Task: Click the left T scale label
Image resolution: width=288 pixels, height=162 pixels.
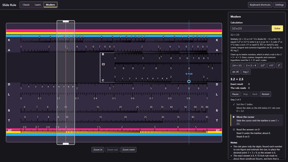Action: coord(9,120)
